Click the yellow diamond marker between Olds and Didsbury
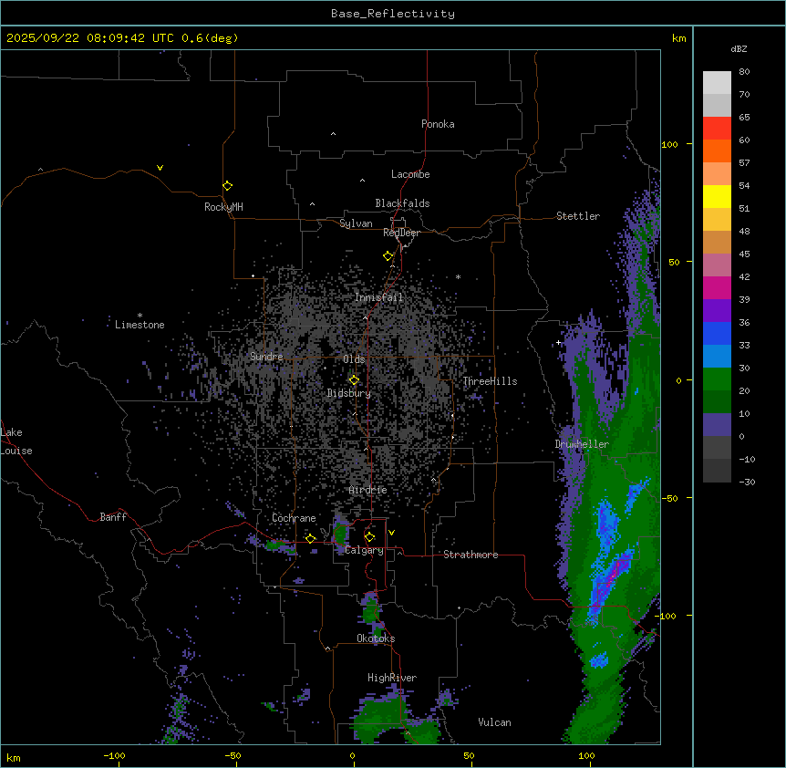The width and height of the screenshot is (786, 768). click(x=354, y=380)
